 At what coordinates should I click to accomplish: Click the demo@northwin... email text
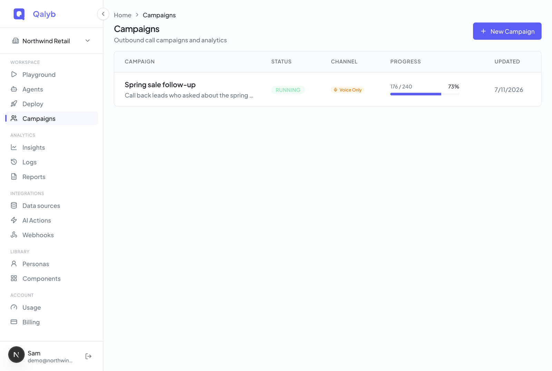[50, 360]
